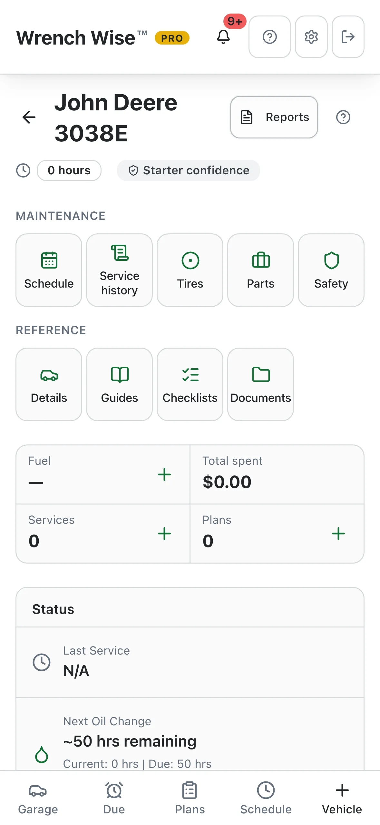Switch to the Garage tab

click(x=38, y=798)
